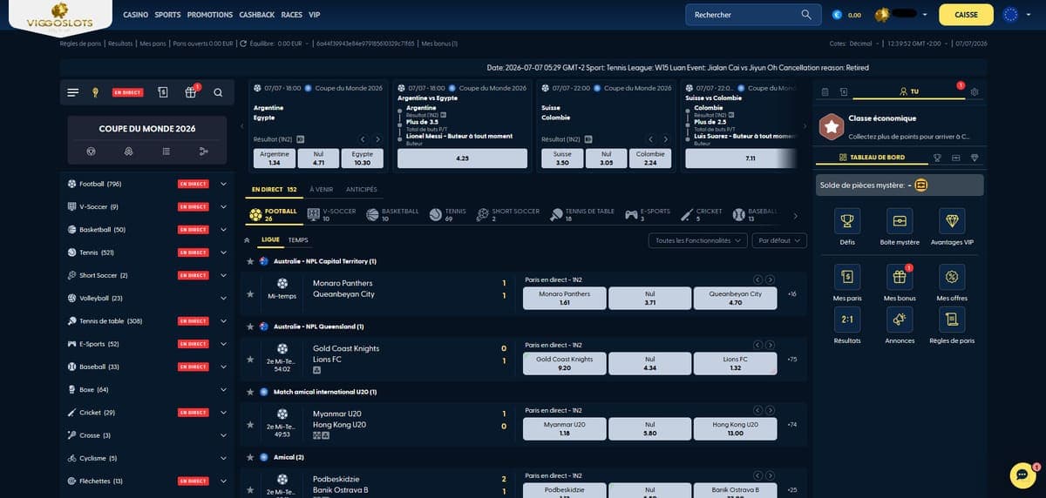The height and width of the screenshot is (498, 1046).
Task: Bet on Gold Coast Knights at 9.20
Action: 564,363
